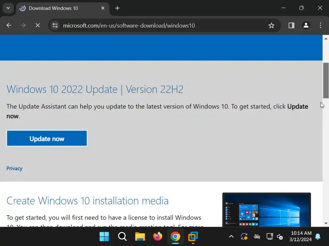This screenshot has width=329, height=246.
Task: Open Windows Search from taskbar
Action: tap(122, 237)
